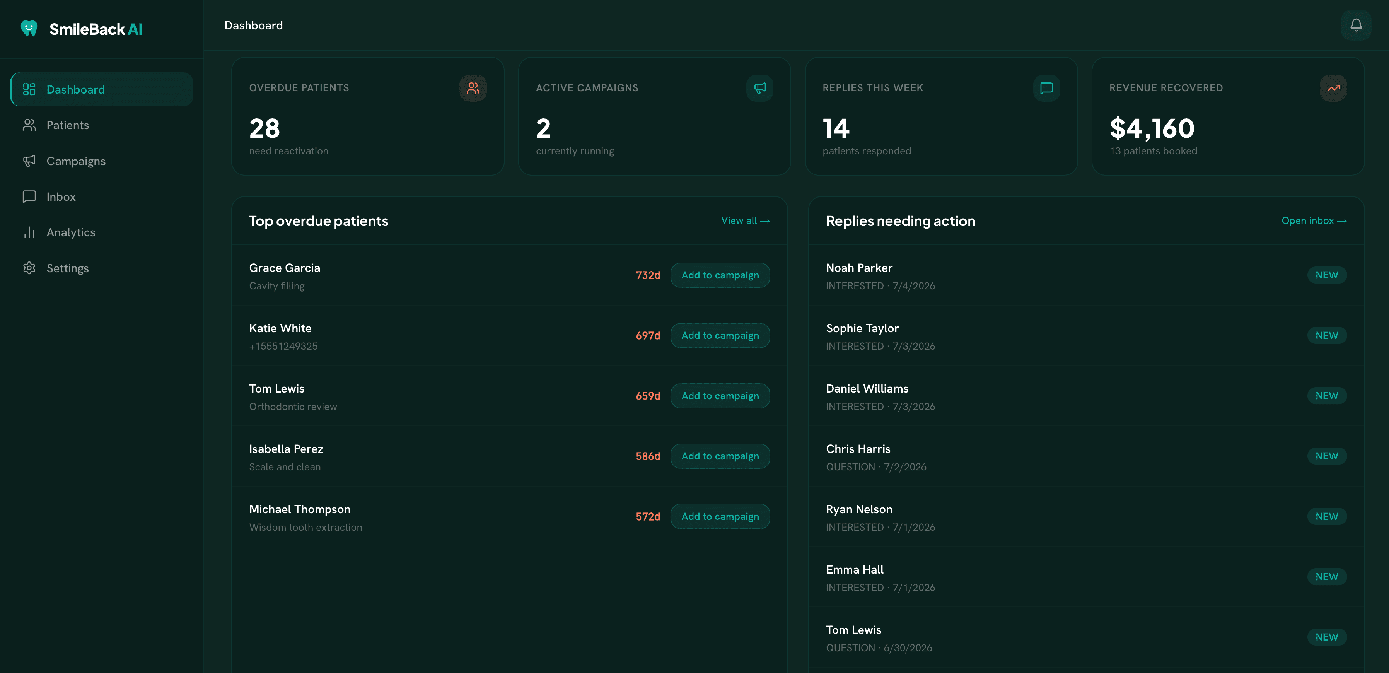Click the NEW badge for Ryan Nelson
The width and height of the screenshot is (1389, 673).
click(x=1326, y=517)
